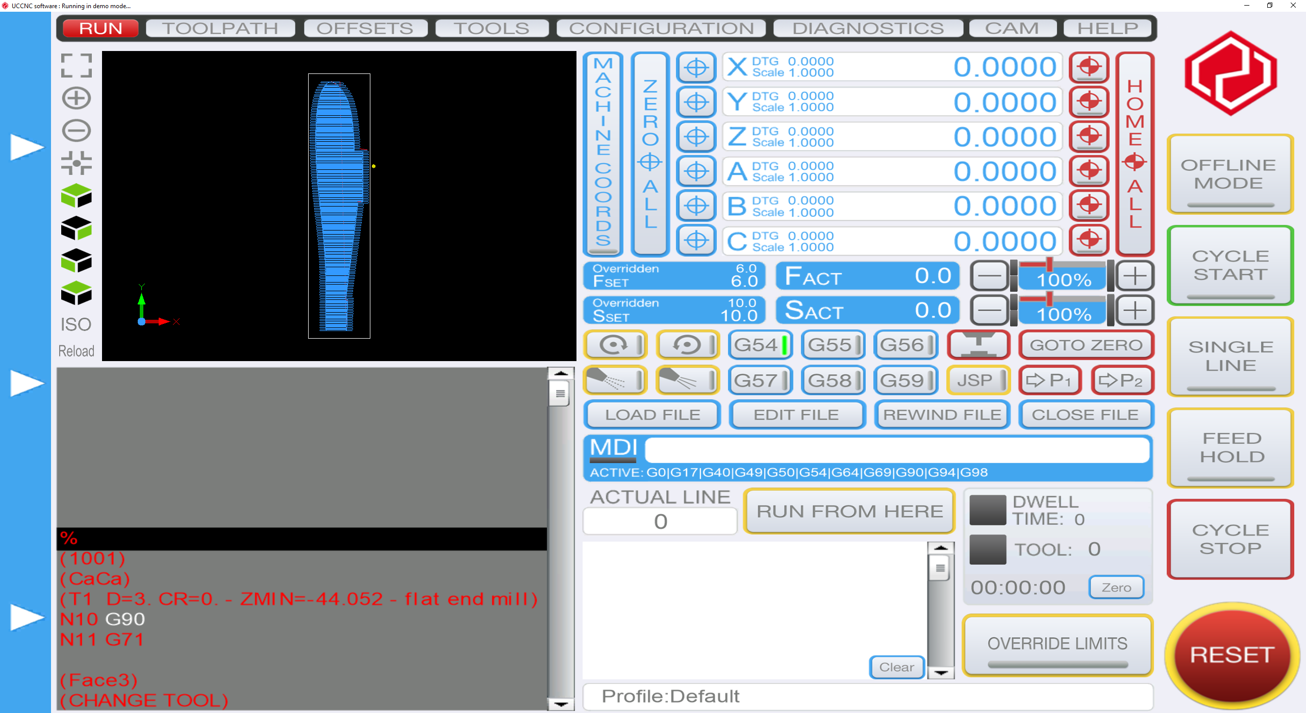Select the ISO view option

tap(76, 324)
